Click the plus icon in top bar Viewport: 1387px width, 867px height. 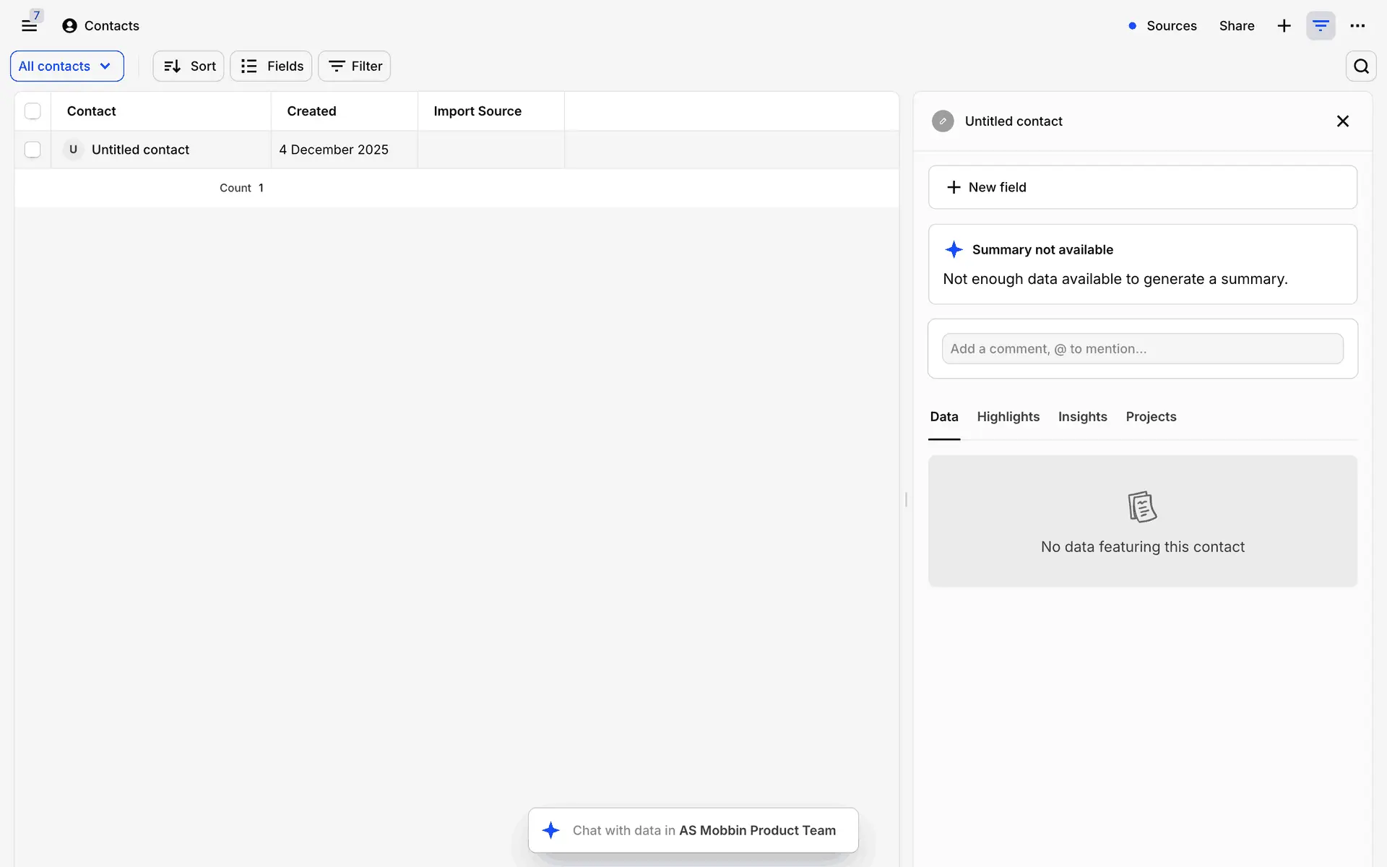coord(1284,26)
